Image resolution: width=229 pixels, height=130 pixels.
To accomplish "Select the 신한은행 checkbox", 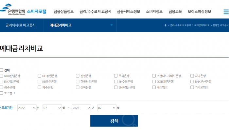I will (78, 76).
